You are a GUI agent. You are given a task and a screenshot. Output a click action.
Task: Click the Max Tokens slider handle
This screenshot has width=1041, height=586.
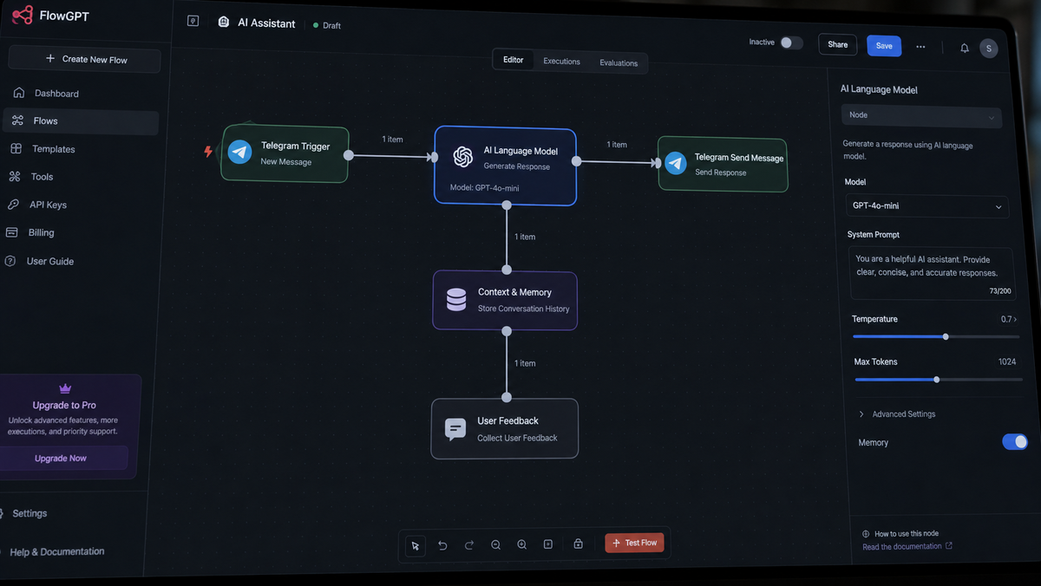coord(937,379)
